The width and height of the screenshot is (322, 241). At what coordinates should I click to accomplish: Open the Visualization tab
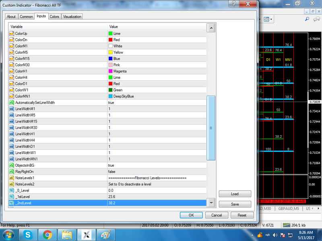click(x=72, y=16)
